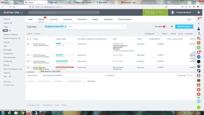Check the deal row with red stage bar
Screen dimensions: 204x115
pos(28,67)
